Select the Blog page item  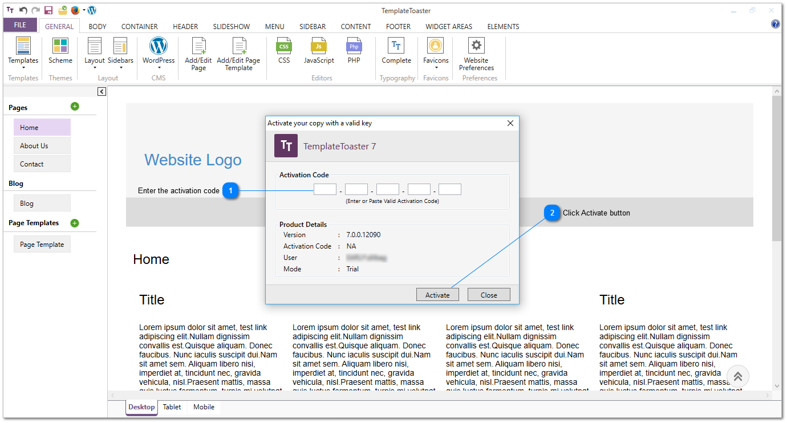coord(42,203)
